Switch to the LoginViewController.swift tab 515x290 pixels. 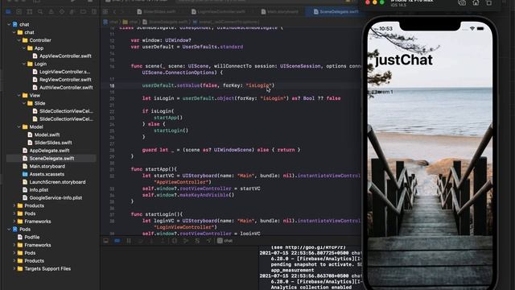click(218, 12)
